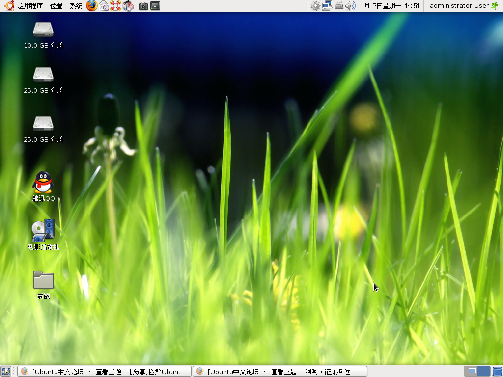Launch Firefox from the top panel
The image size is (503, 377).
pyautogui.click(x=91, y=6)
